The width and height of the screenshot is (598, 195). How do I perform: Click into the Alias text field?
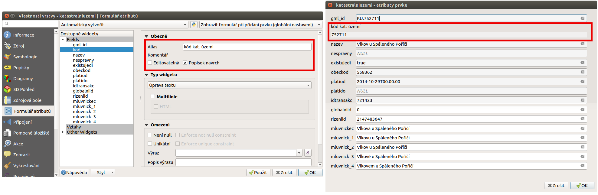click(247, 47)
